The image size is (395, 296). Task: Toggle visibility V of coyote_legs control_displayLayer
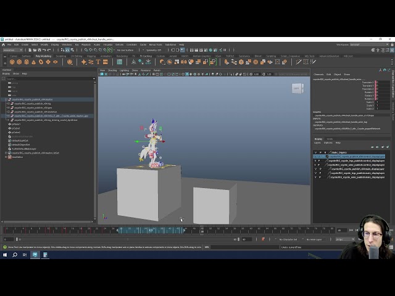[315, 160]
